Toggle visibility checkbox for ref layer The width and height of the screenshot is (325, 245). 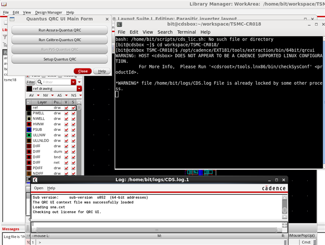click(x=67, y=108)
